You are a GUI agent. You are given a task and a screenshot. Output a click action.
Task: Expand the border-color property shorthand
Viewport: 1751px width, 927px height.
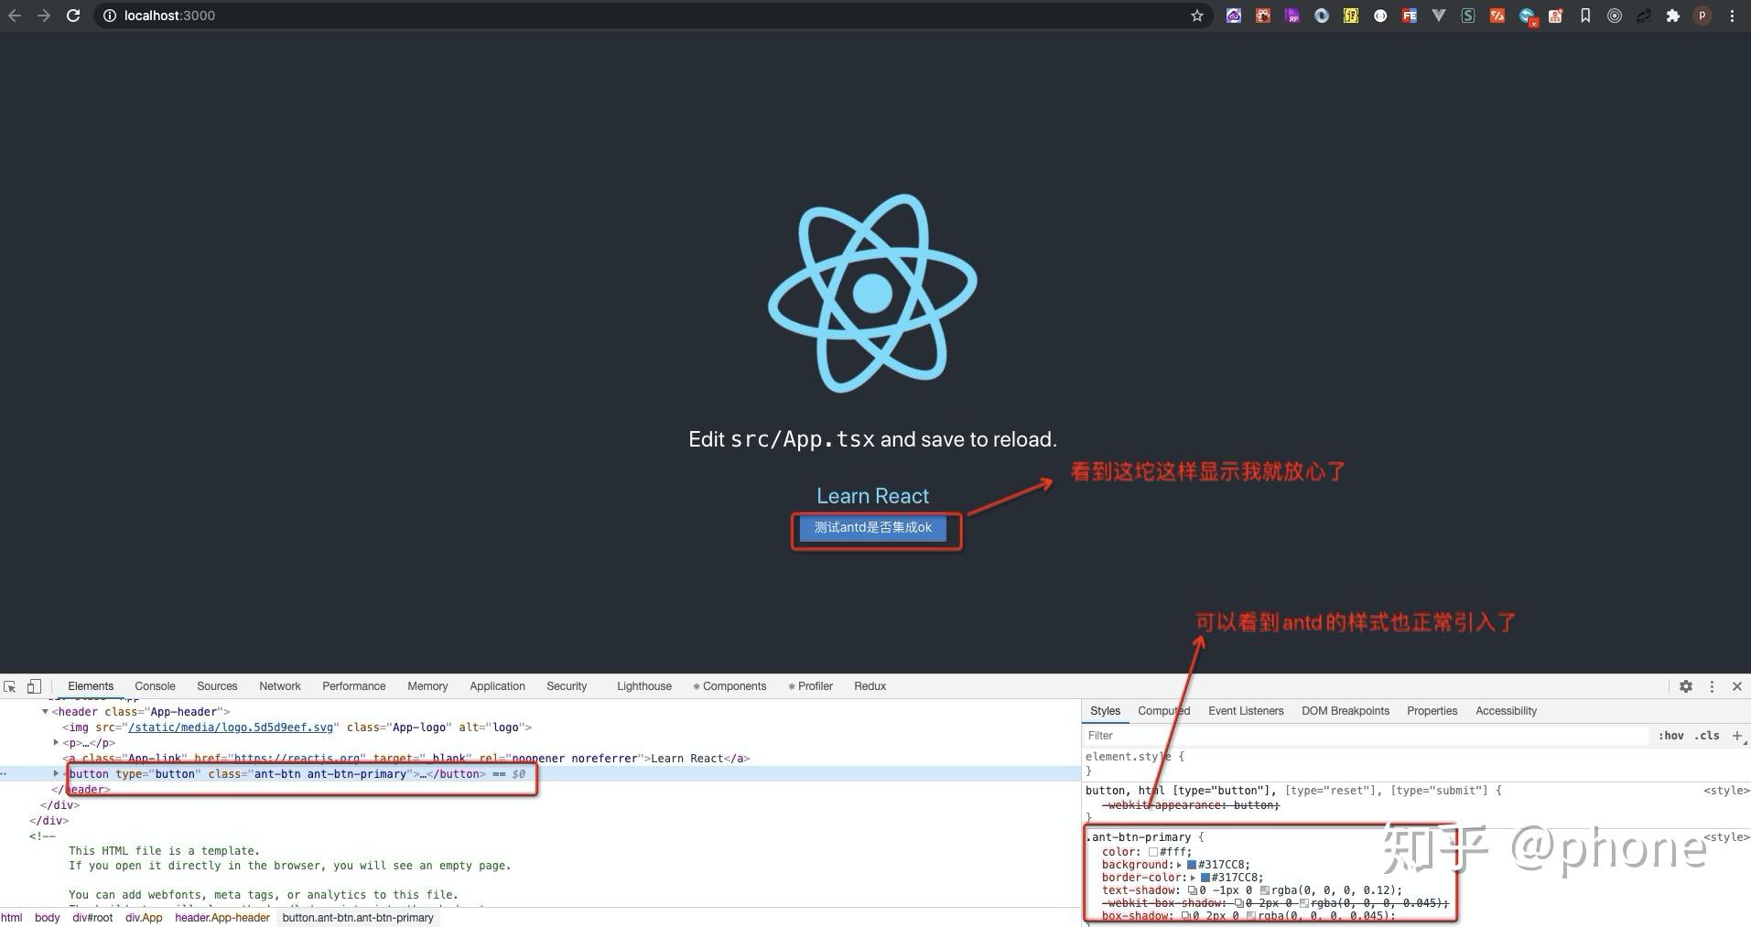[1194, 878]
